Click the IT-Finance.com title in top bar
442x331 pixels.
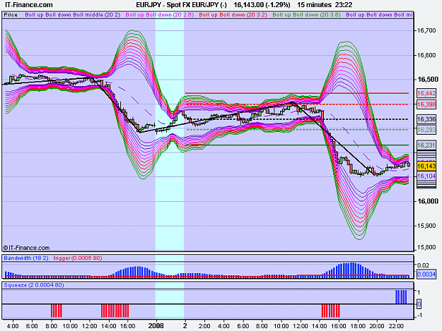tap(29, 5)
